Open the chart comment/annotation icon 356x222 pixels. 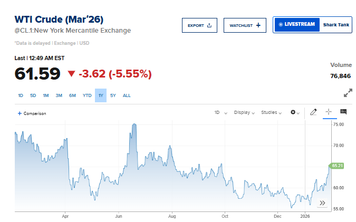pos(343,112)
